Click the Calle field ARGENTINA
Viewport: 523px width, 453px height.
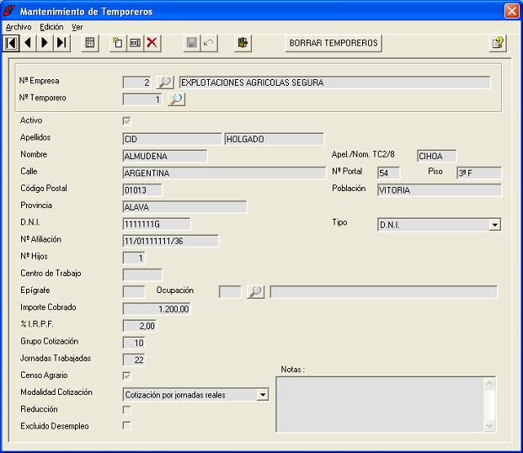tap(224, 173)
